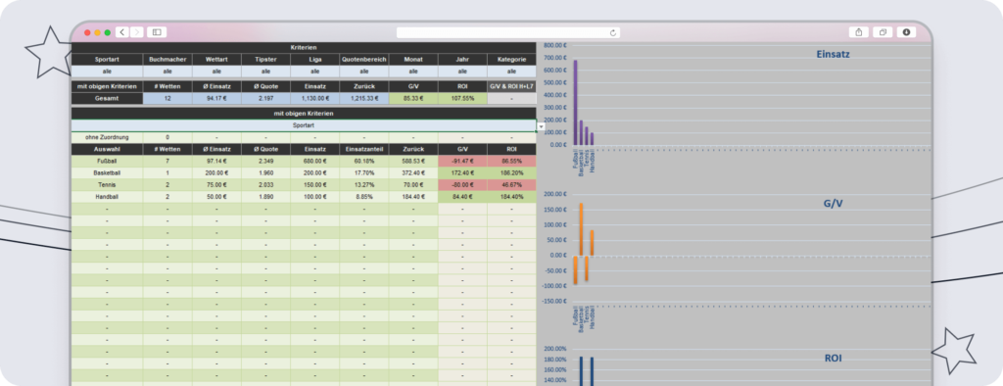1003x386 pixels.
Task: Open the 'alle' filter under Tipster
Action: click(x=266, y=72)
